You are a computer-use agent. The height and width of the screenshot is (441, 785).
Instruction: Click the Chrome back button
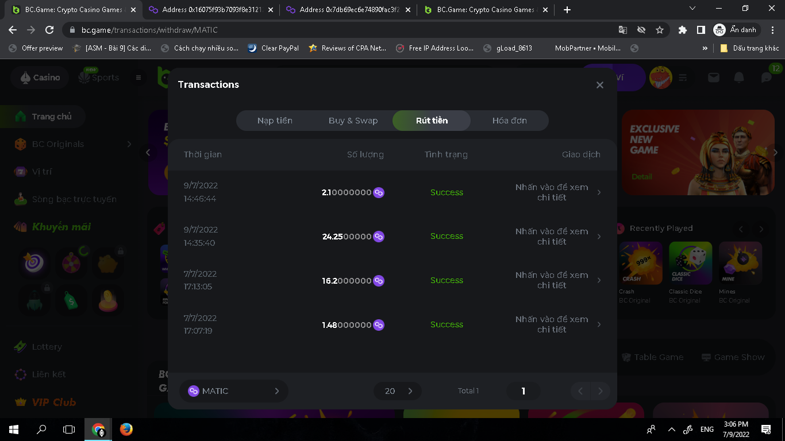click(13, 30)
